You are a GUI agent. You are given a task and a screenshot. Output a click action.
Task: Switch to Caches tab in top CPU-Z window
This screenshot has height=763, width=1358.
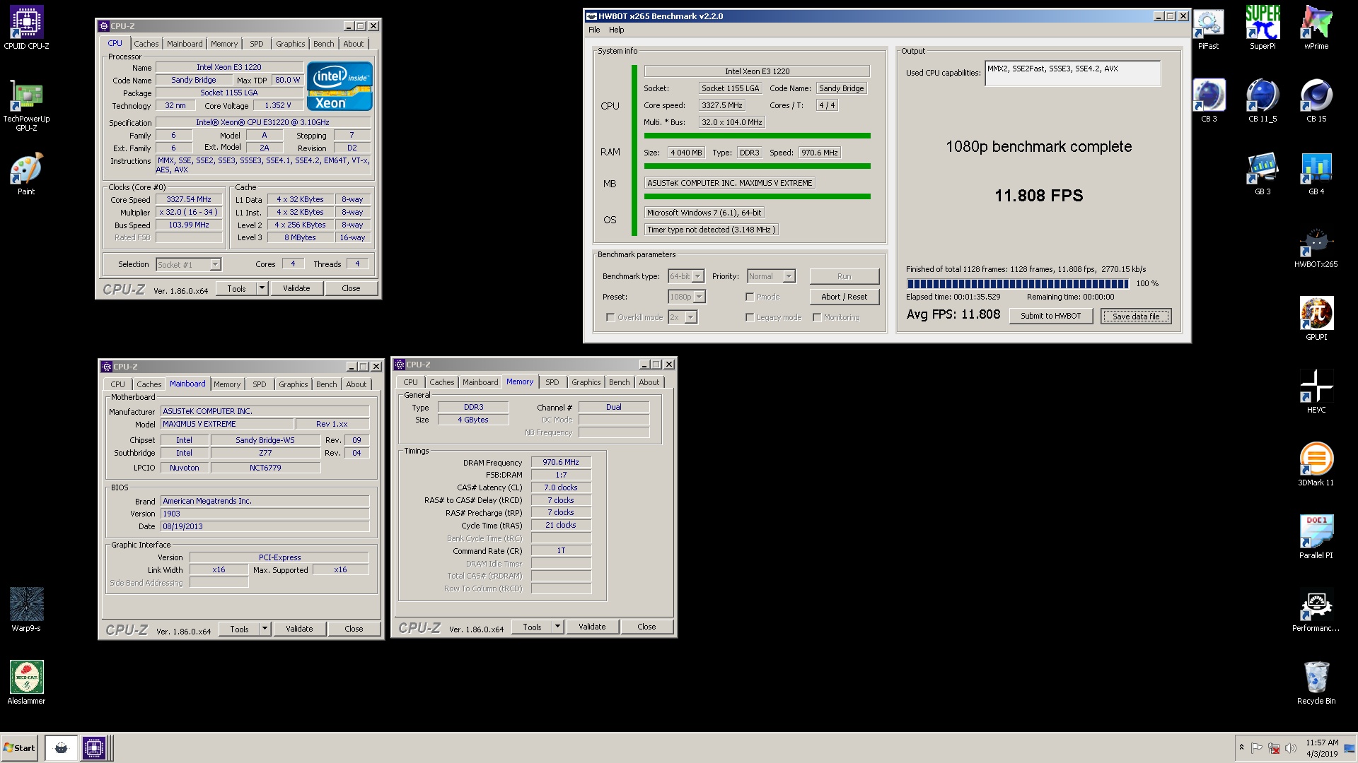point(146,44)
